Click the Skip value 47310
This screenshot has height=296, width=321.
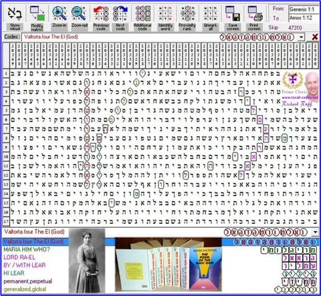click(x=295, y=27)
